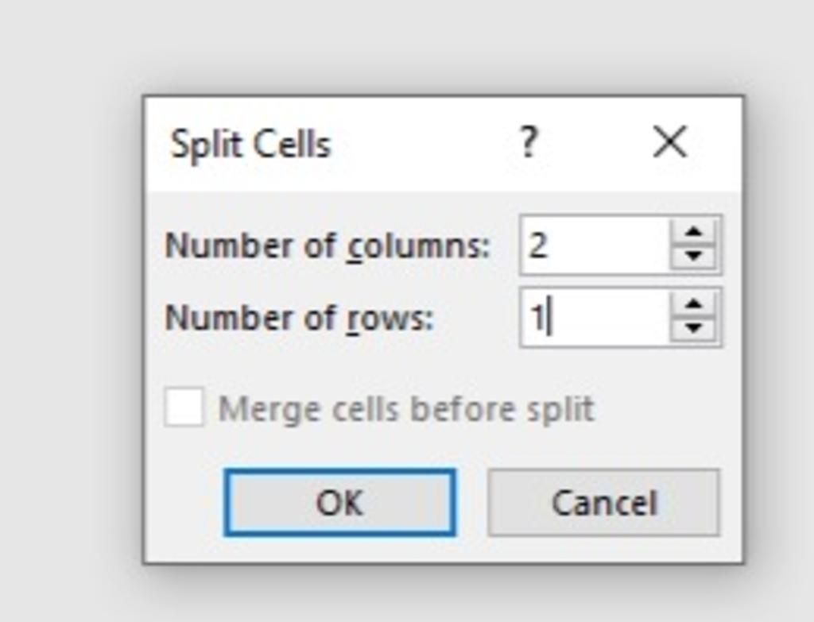Click the gray background outside the dialog
Screen dimensions: 814x622
68,311
